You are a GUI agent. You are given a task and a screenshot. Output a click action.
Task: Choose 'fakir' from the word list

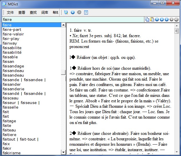click(x=7, y=148)
